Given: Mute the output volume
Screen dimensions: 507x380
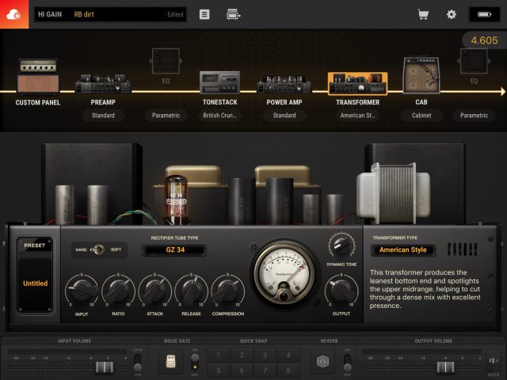Looking at the screenshot, I should [x=493, y=363].
